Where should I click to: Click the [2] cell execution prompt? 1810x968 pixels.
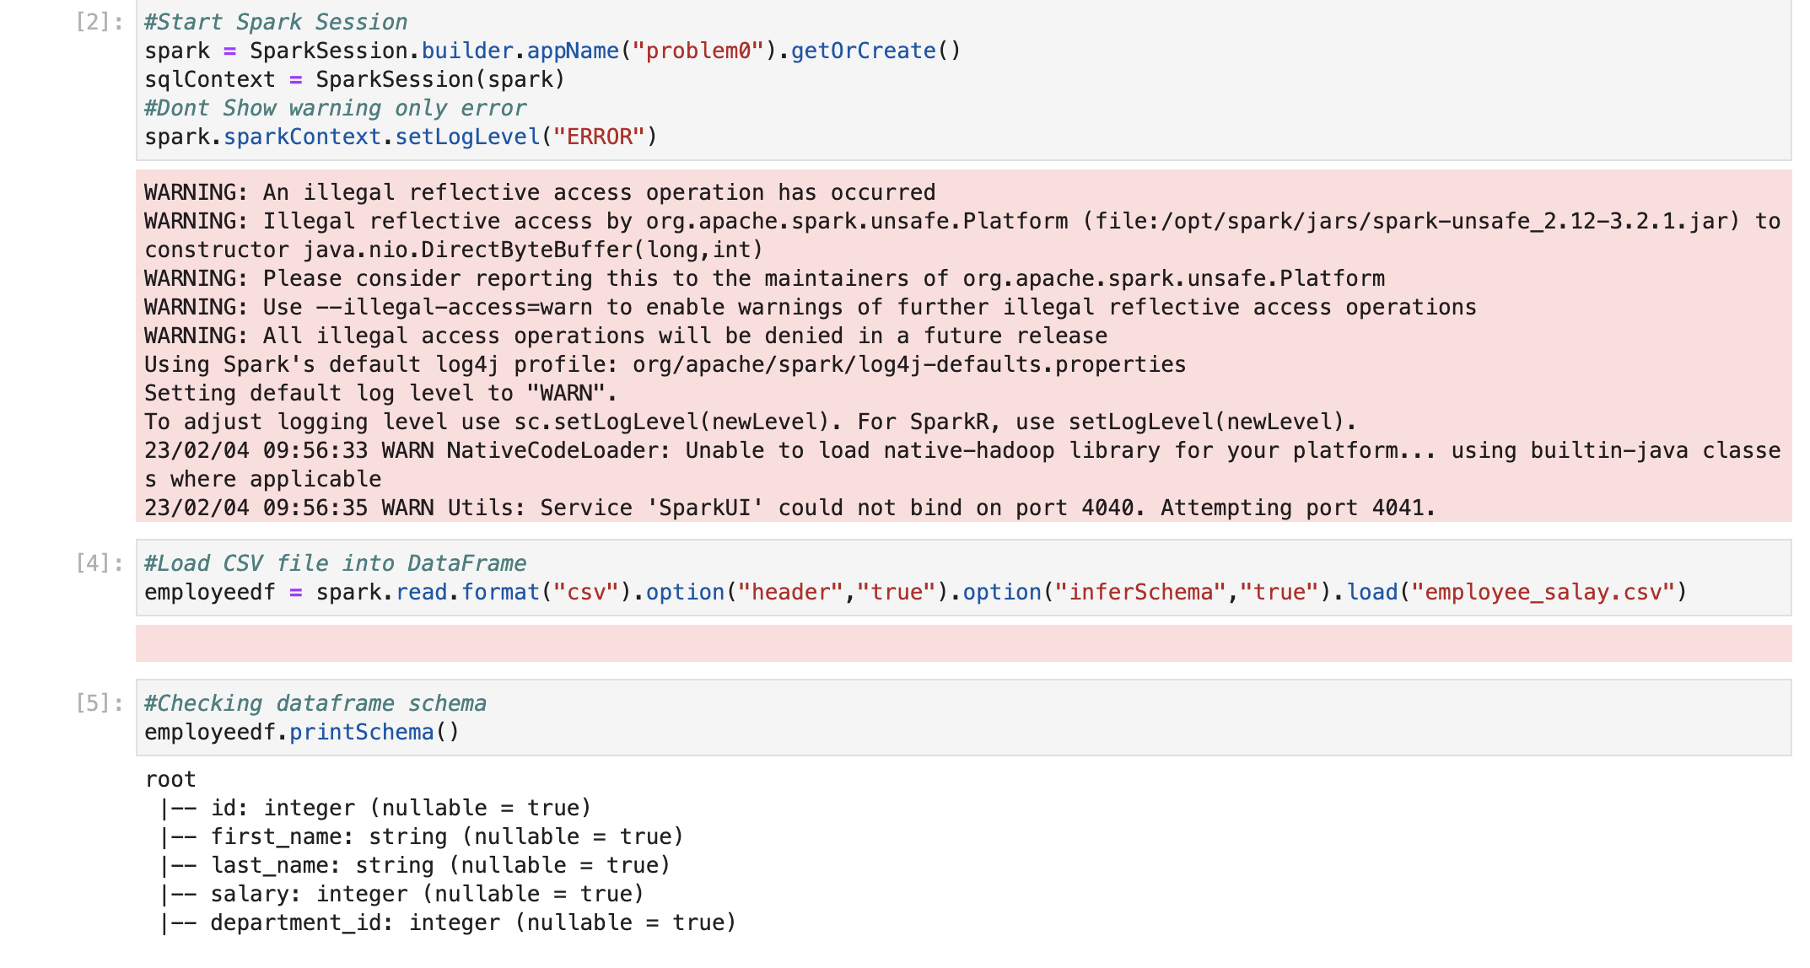pyautogui.click(x=99, y=23)
